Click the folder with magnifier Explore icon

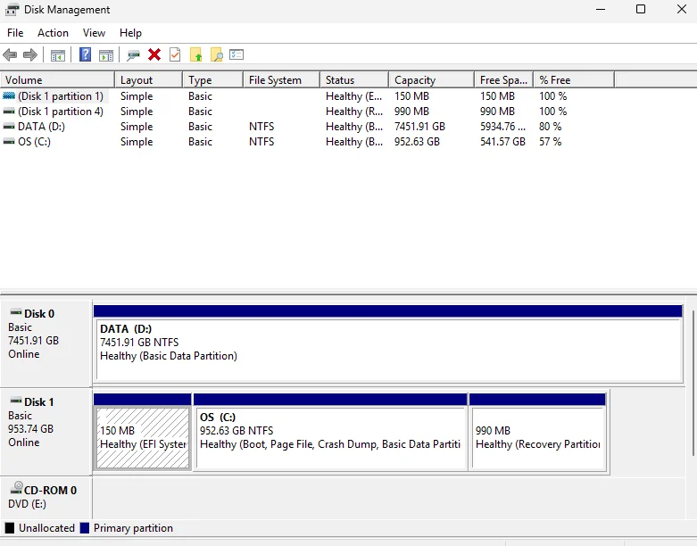[217, 54]
